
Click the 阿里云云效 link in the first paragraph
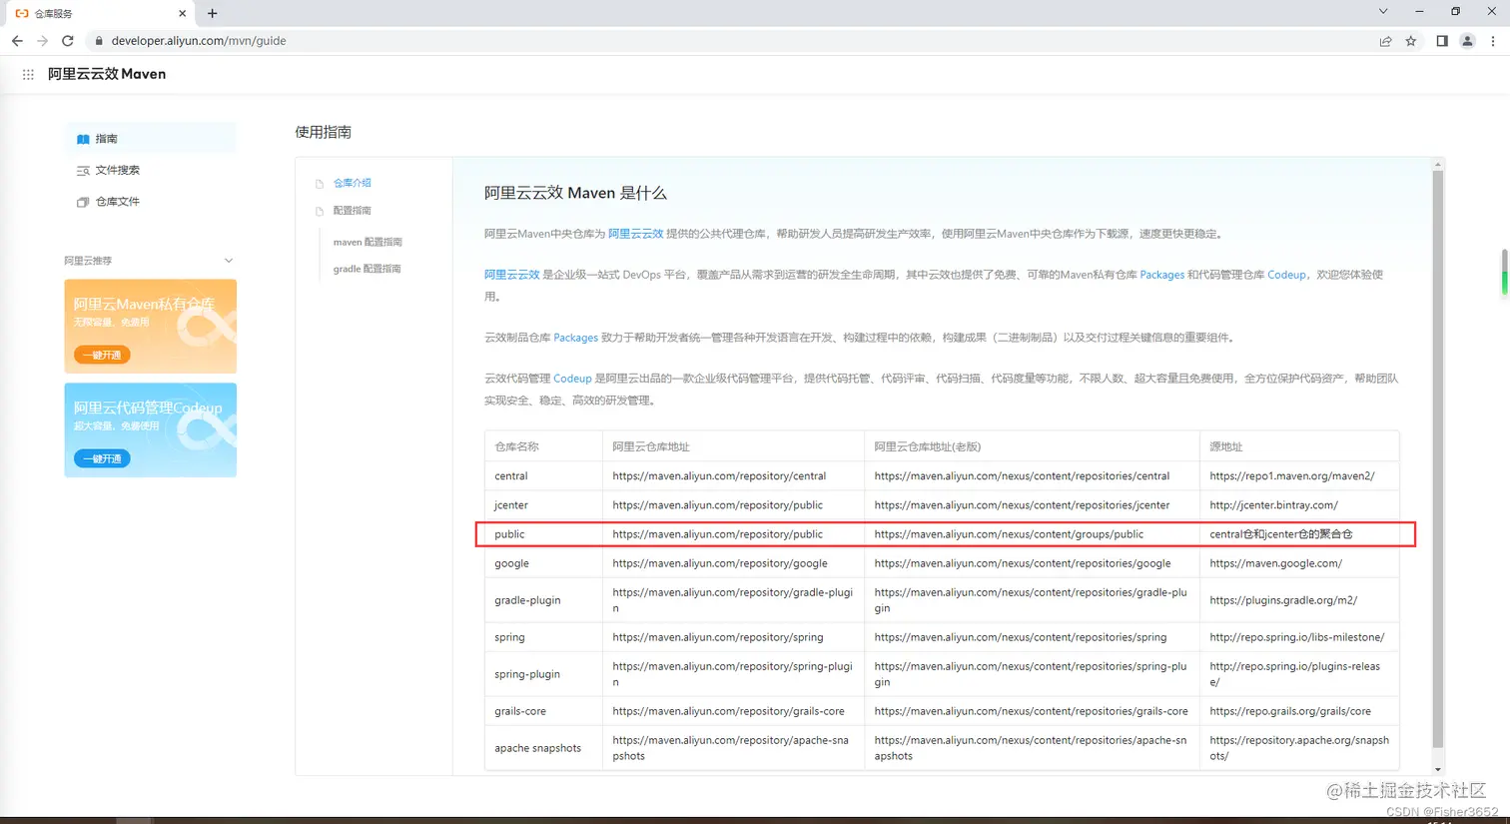coord(636,234)
